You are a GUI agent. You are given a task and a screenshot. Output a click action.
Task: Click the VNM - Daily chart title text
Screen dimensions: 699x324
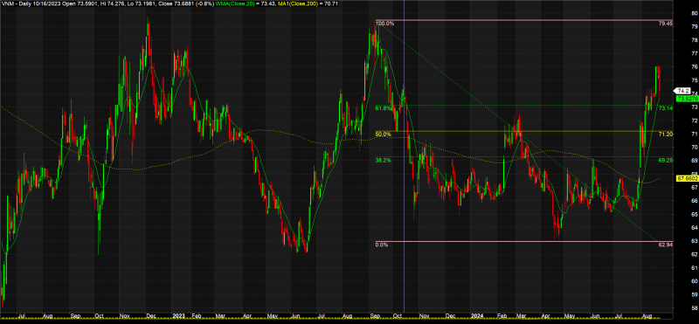[x=15, y=3]
